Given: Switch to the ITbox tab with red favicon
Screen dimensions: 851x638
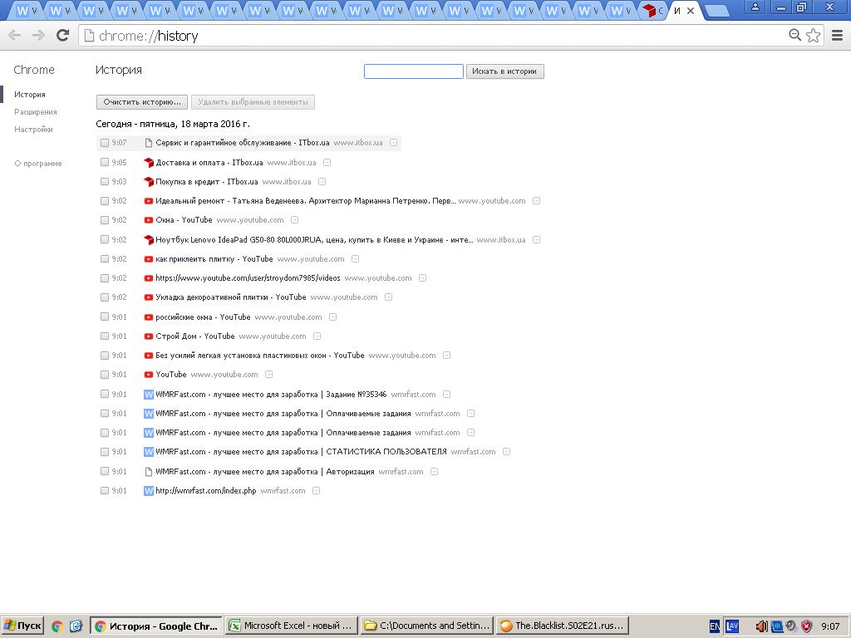Looking at the screenshot, I should pyautogui.click(x=653, y=10).
